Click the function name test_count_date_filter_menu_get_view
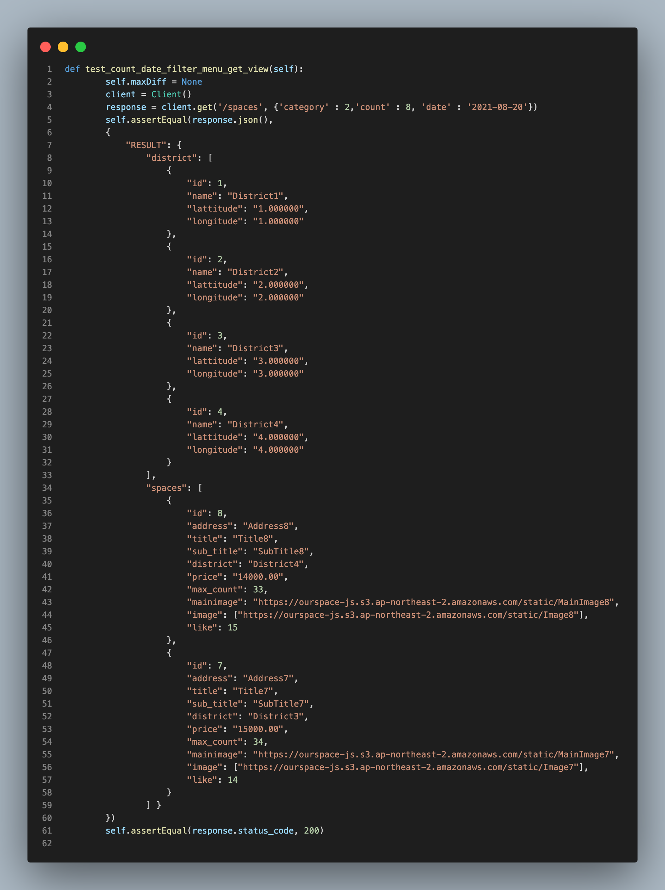Screen dimensions: 665x890 [x=177, y=69]
